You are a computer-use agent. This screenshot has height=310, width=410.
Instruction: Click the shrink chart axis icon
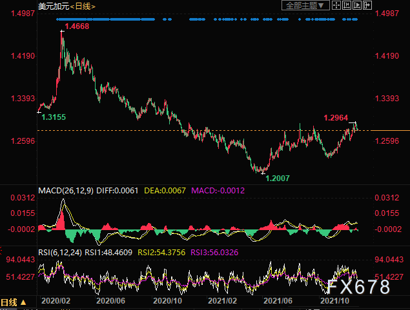coord(347,6)
